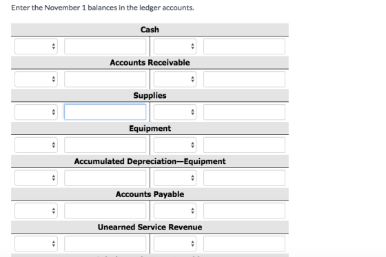Click the focused Supplies debit-side amount field
Viewport: 386px width, 257px height.
[x=105, y=112]
